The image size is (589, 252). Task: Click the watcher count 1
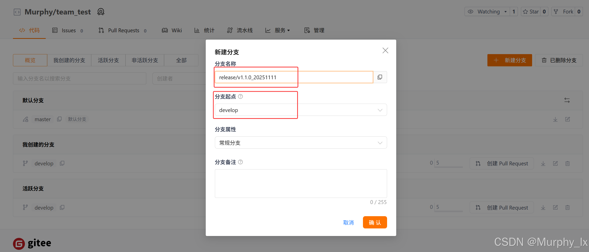[x=514, y=12]
